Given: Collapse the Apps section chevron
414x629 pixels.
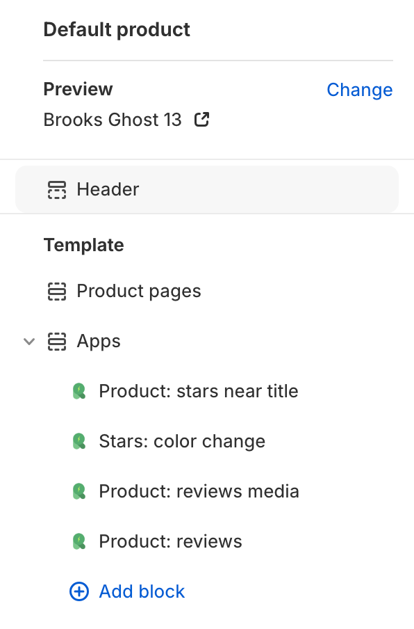Looking at the screenshot, I should [29, 342].
